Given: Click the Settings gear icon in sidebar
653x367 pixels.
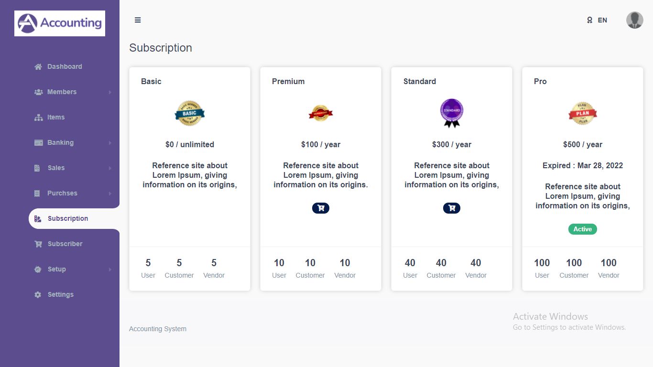Looking at the screenshot, I should 38,295.
